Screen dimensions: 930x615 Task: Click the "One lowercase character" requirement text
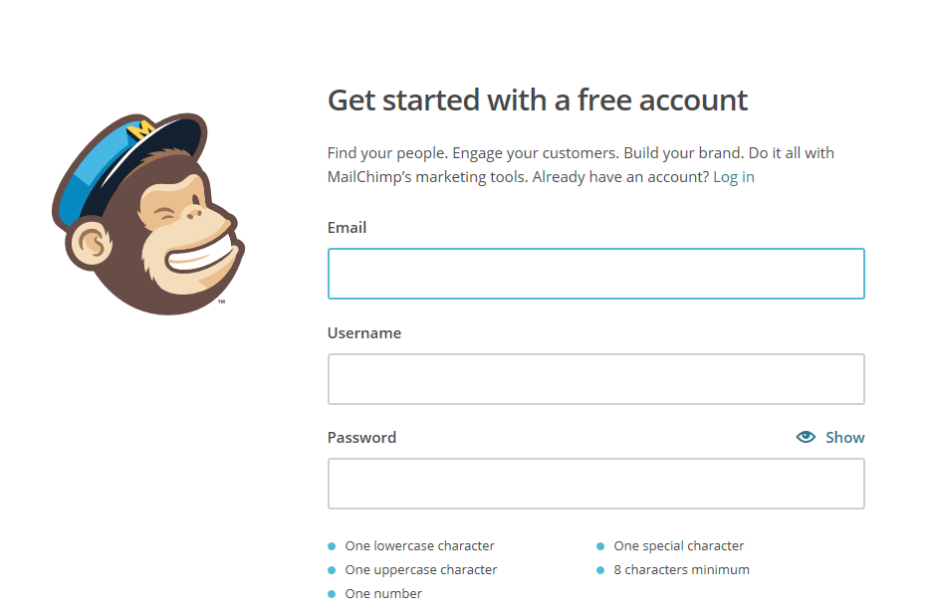419,545
